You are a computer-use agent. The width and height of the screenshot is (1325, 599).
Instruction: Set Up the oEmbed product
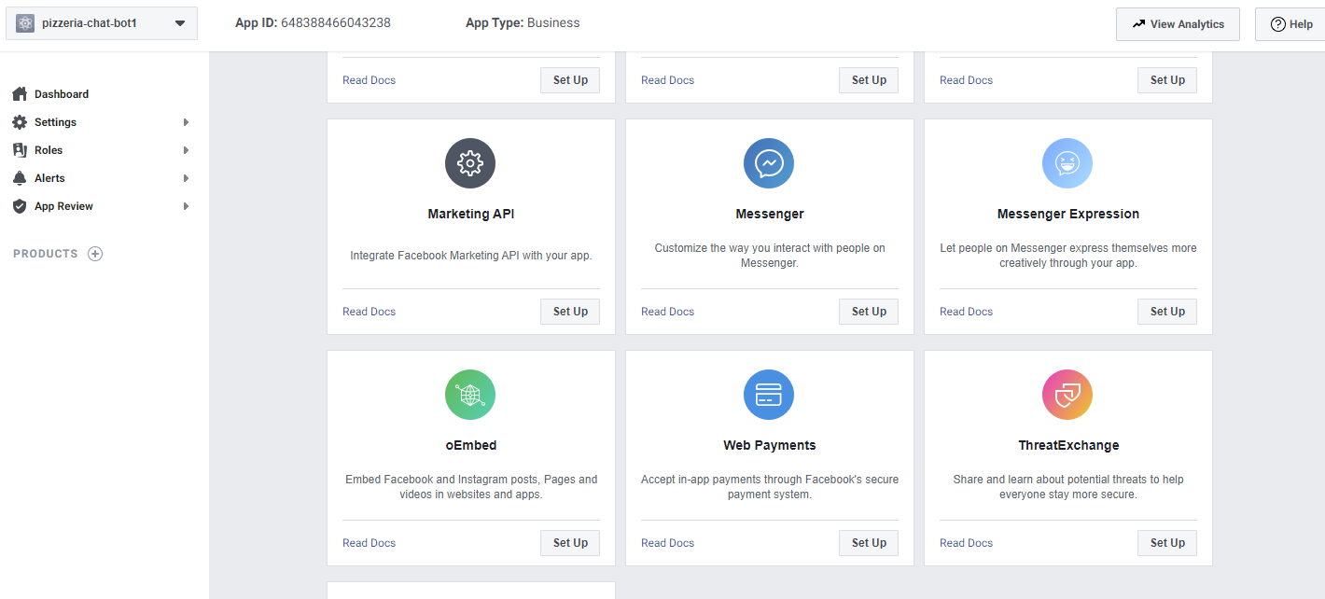click(570, 543)
